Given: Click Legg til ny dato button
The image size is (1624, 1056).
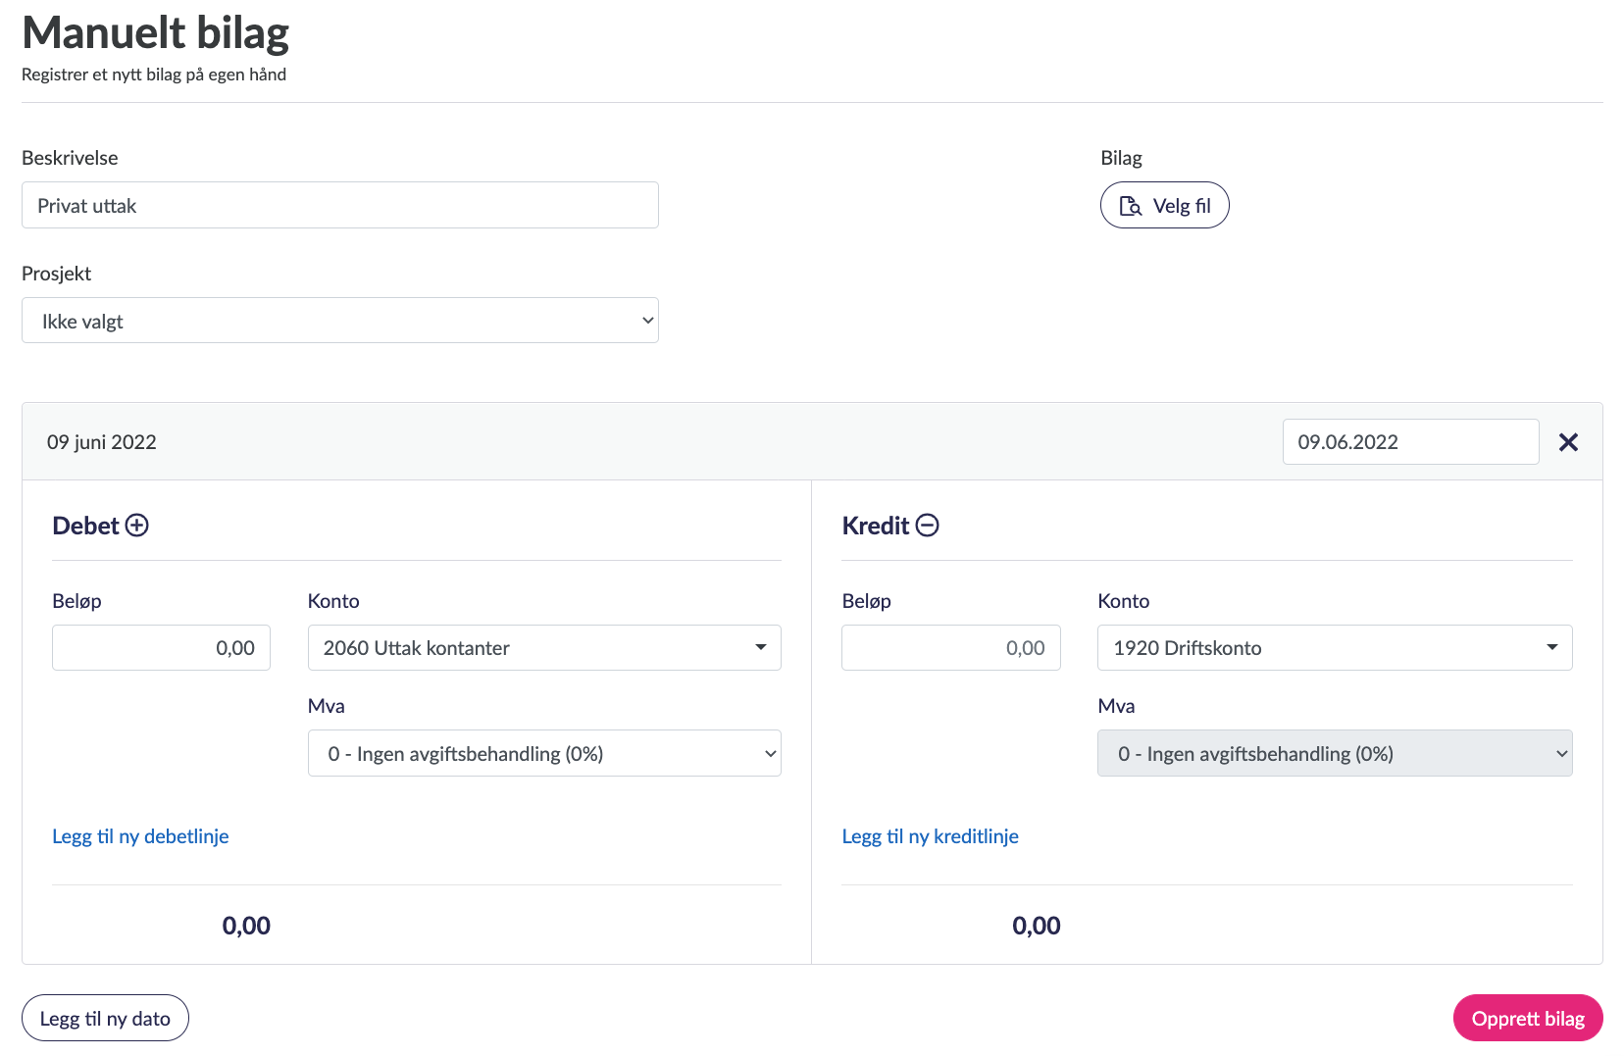Looking at the screenshot, I should [x=105, y=1019].
